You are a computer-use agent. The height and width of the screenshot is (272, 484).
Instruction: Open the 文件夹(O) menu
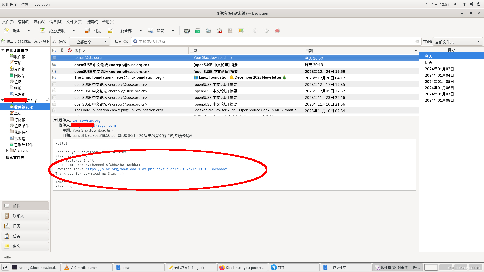74,22
